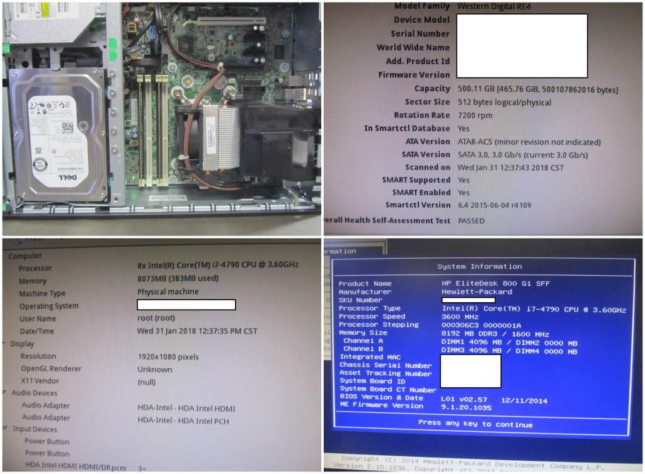Screen dimensions: 645x474
Task: Click the '8073MB (383MB used)' memory value
Action: [x=178, y=278]
